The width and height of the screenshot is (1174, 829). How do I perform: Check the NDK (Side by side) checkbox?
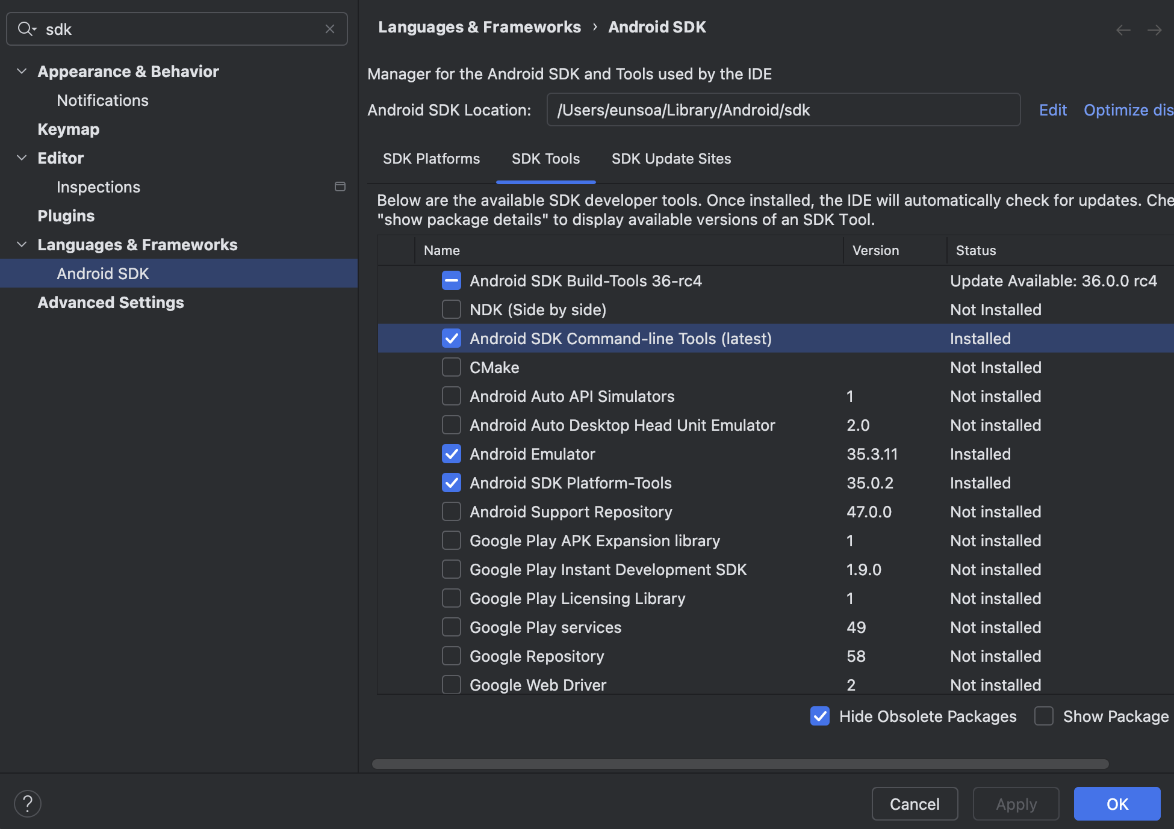pyautogui.click(x=452, y=309)
